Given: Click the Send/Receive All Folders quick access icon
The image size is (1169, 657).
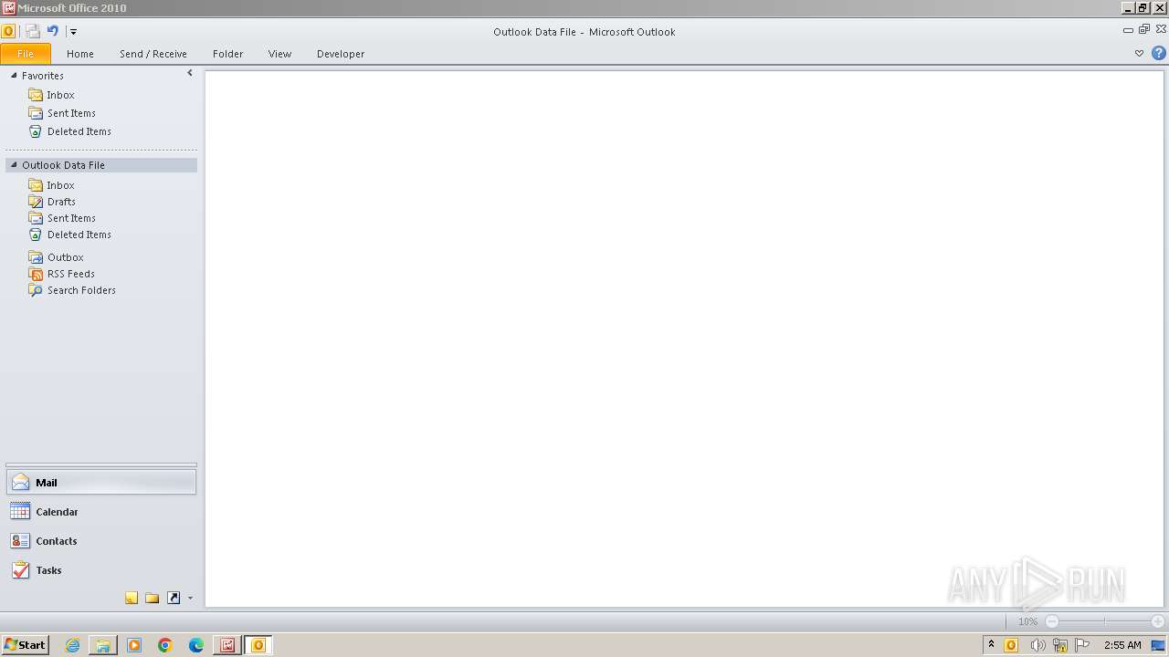Looking at the screenshot, I should coord(33,31).
